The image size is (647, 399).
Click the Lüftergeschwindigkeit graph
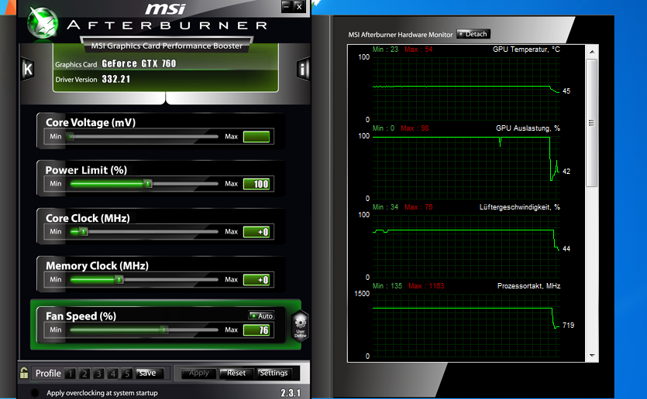pos(466,246)
